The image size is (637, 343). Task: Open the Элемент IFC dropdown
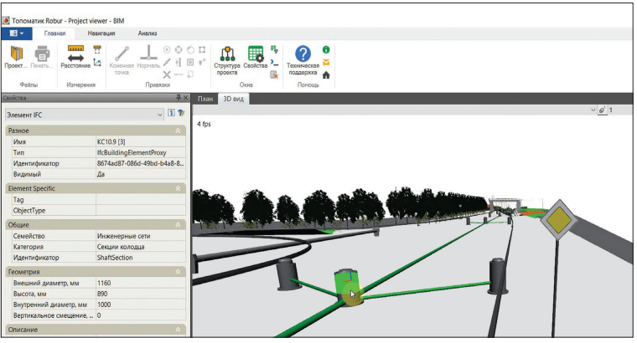[159, 114]
